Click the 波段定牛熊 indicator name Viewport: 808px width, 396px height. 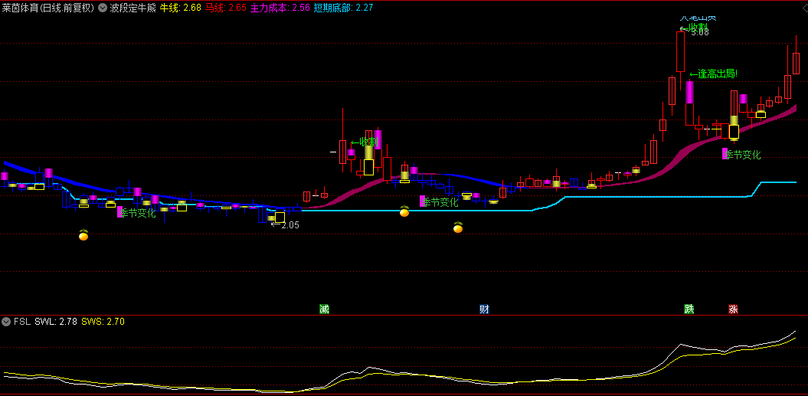tap(132, 8)
